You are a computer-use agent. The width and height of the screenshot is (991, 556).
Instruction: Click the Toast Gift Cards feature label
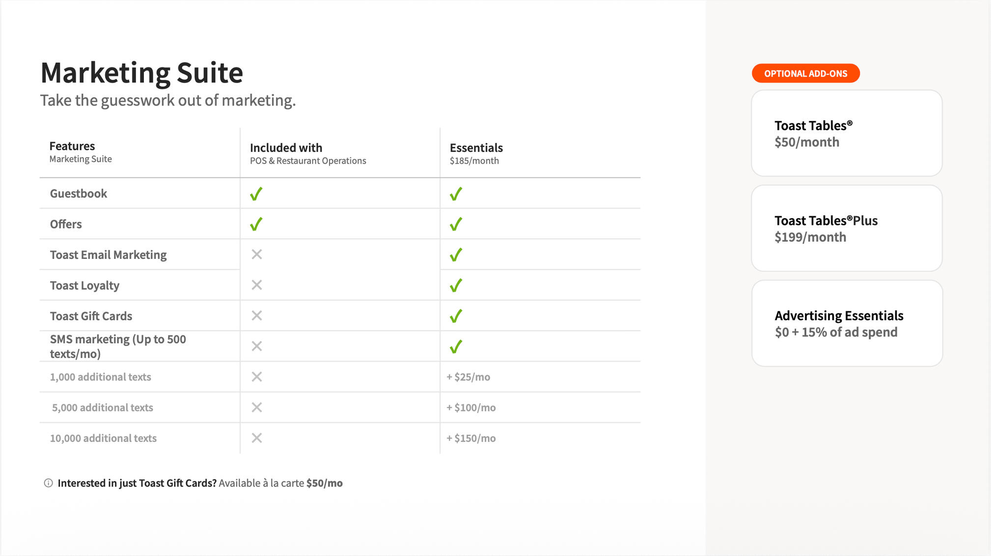[91, 316]
